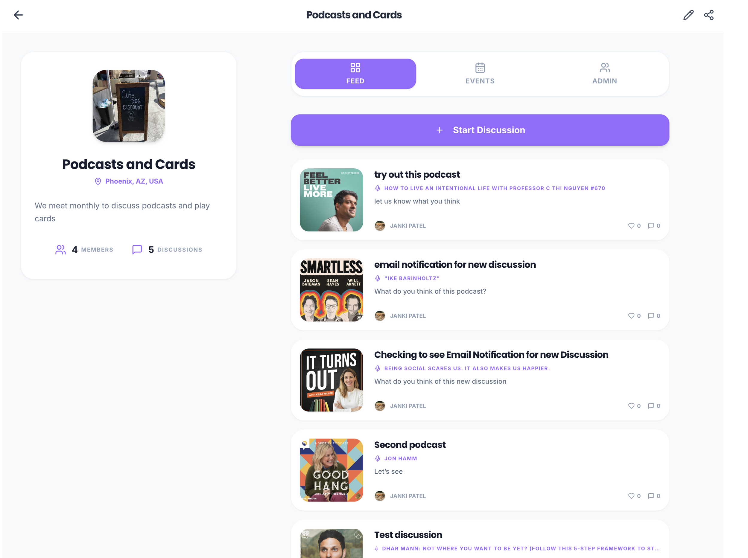Select Janki Patel name on 'Second podcast' post
The width and height of the screenshot is (748, 558).
[x=408, y=496]
